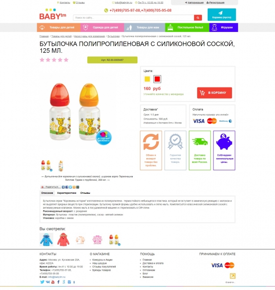
Task: Open the Игрушки menu category
Action: coord(224,28)
